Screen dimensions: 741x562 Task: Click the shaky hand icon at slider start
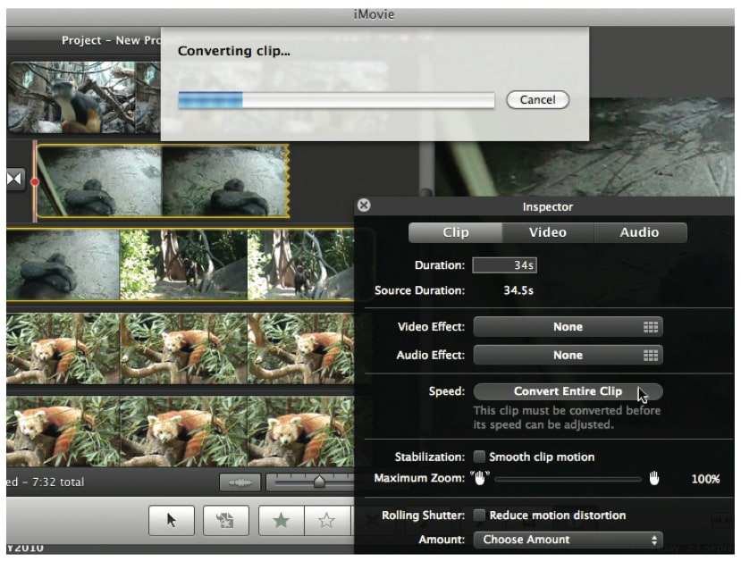pos(480,478)
